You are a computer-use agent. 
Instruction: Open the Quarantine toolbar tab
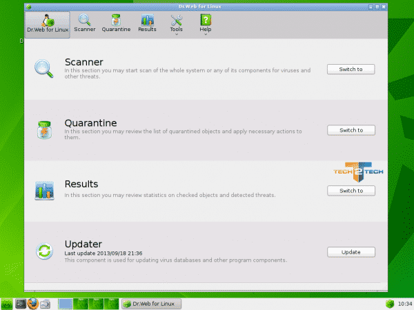116,23
